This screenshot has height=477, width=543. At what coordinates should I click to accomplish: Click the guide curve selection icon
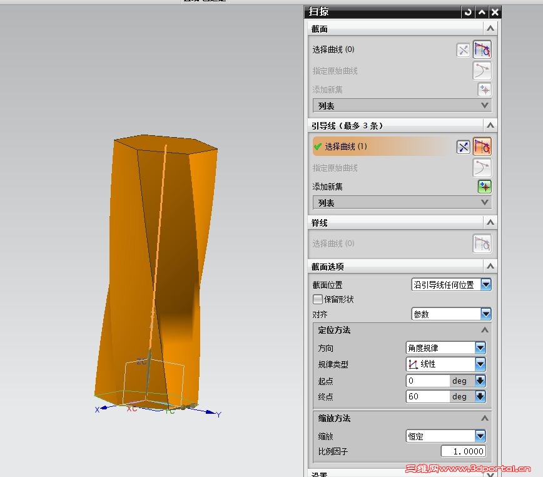pyautogui.click(x=482, y=146)
